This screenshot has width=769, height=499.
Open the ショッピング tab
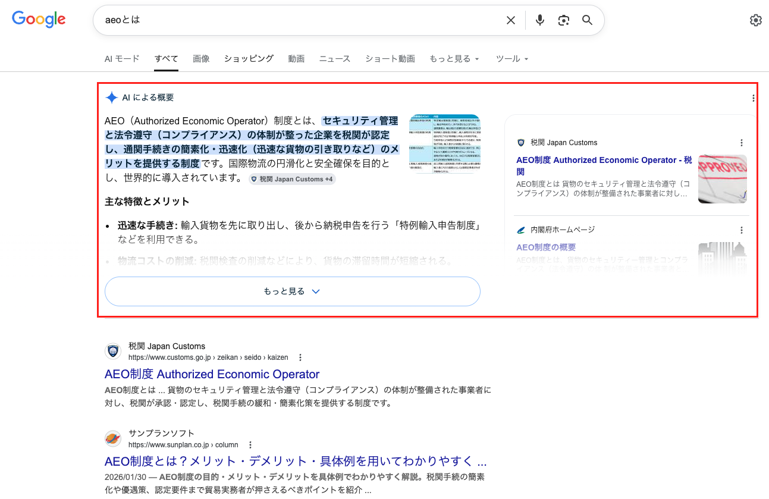(x=249, y=59)
